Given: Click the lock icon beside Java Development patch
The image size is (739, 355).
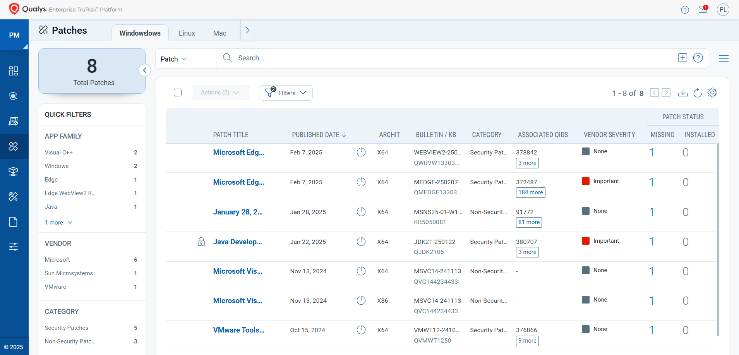Looking at the screenshot, I should (x=201, y=242).
